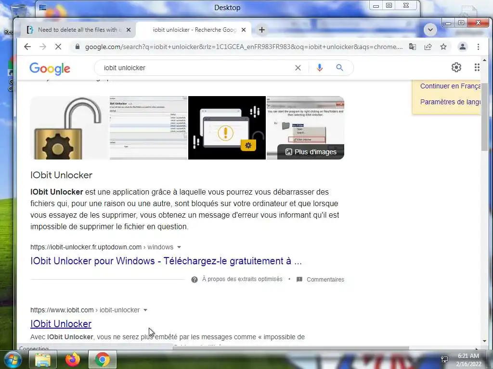Open a new tab with plus
The image size is (493, 369).
click(261, 30)
